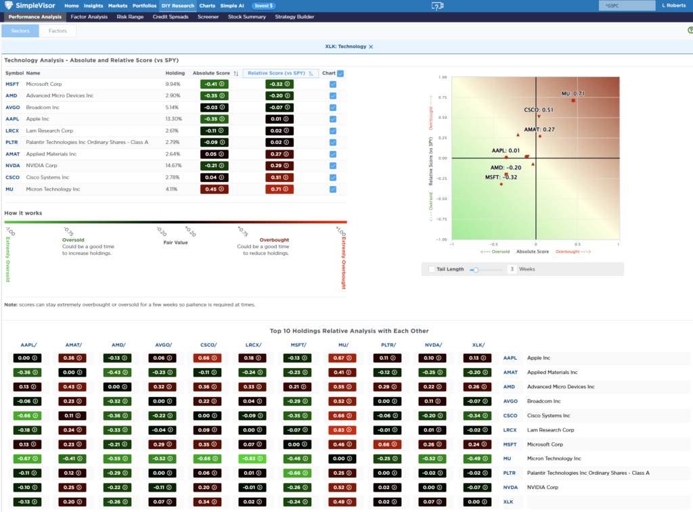The width and height of the screenshot is (693, 512).
Task: Open the Risk Range tab
Action: tap(130, 16)
